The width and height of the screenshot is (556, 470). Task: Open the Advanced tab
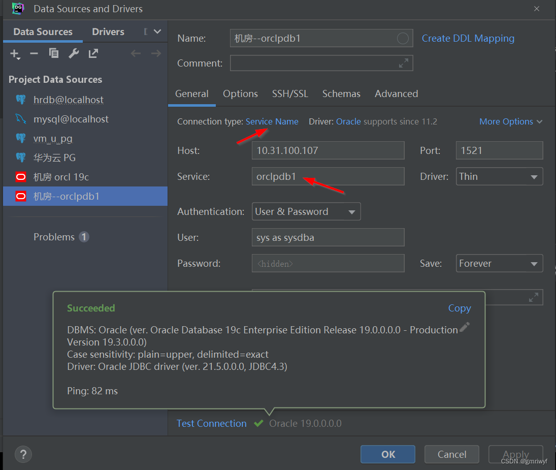(x=397, y=93)
